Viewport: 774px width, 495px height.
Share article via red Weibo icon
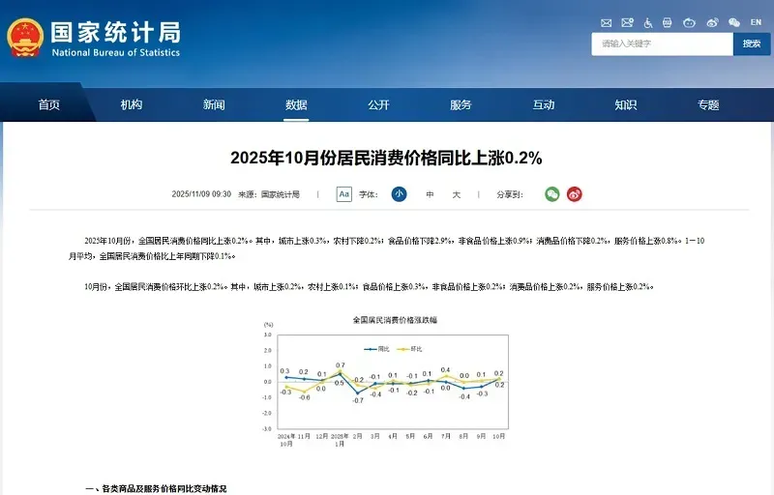(x=575, y=194)
